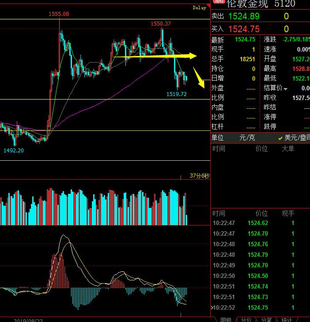
Task: Click the 现手 column header in trades list
Action: (288, 213)
